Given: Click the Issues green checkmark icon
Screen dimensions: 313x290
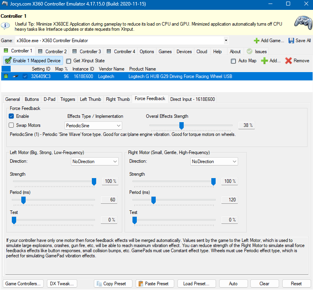Looking at the screenshot, I should (250, 51).
